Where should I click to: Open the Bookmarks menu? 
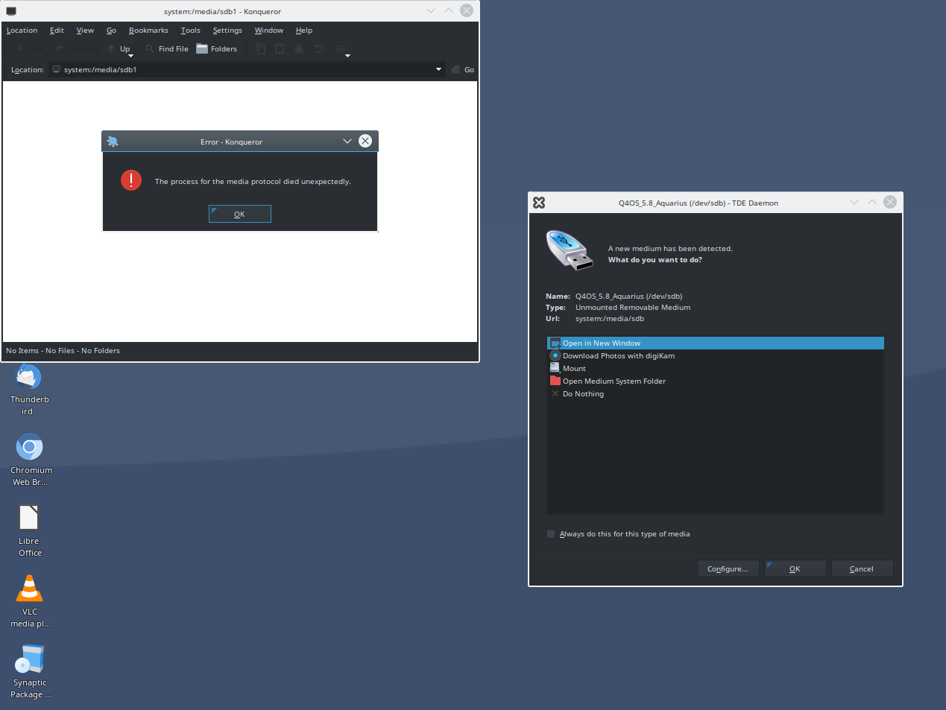[x=148, y=31]
